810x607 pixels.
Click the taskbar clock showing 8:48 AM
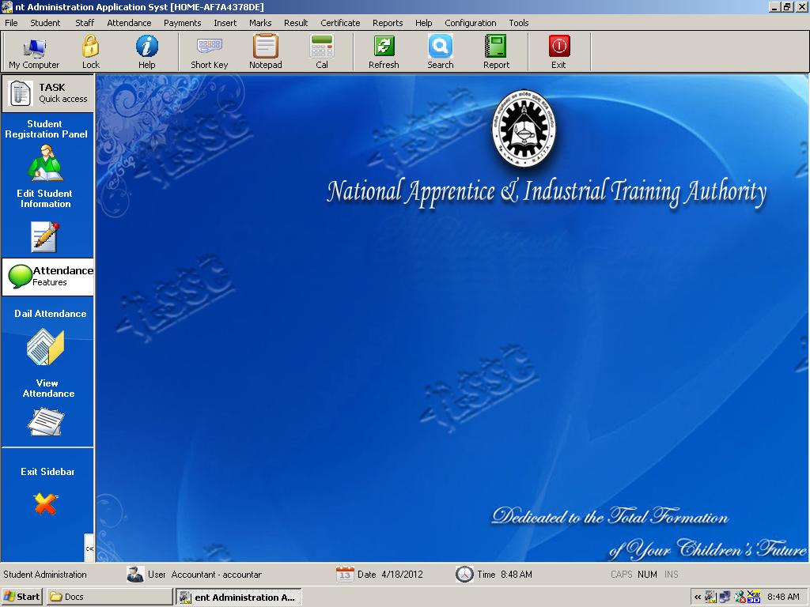pos(783,597)
